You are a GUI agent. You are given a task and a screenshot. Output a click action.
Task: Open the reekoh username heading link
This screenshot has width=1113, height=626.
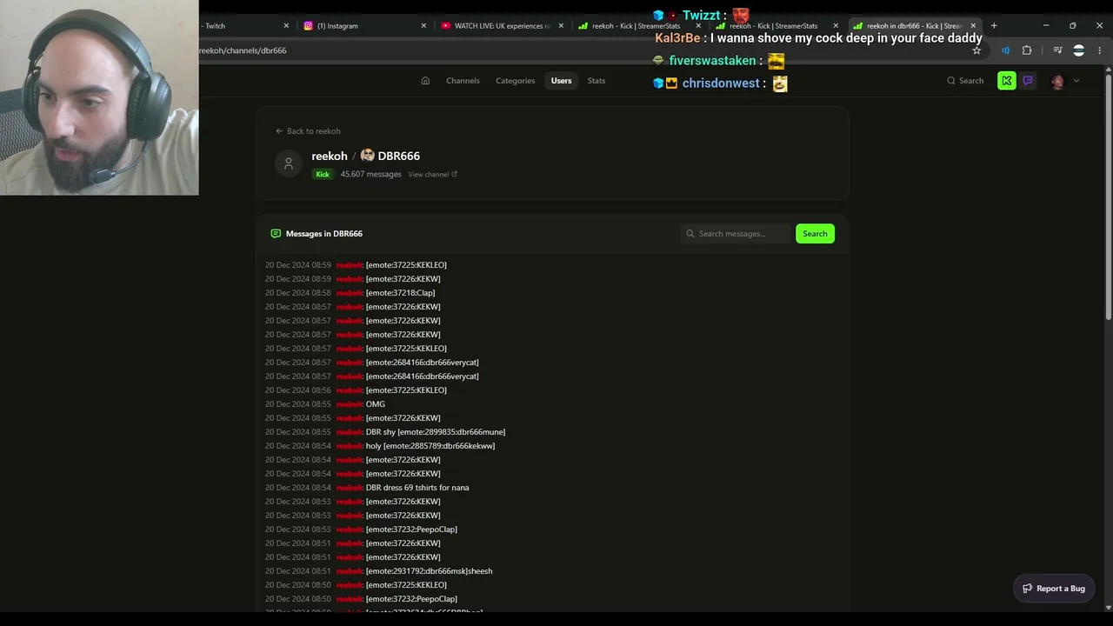click(x=330, y=156)
